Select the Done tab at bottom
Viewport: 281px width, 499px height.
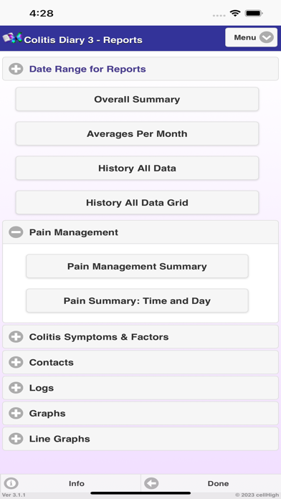211,483
